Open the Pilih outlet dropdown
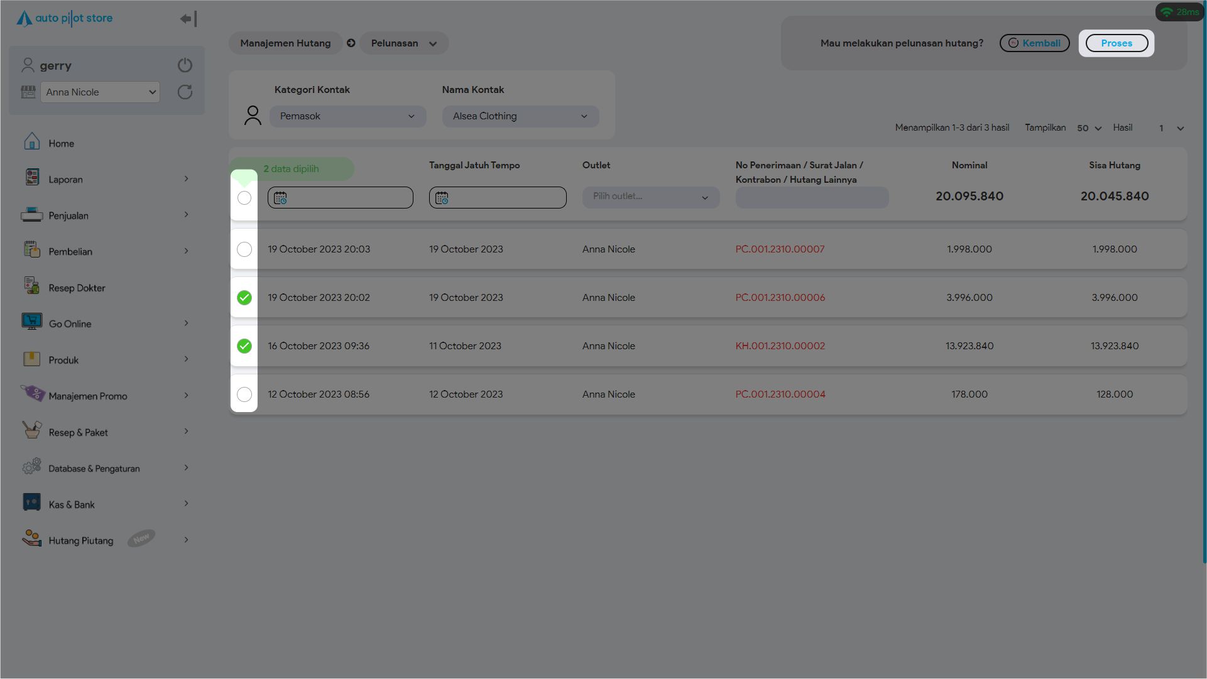 tap(650, 197)
